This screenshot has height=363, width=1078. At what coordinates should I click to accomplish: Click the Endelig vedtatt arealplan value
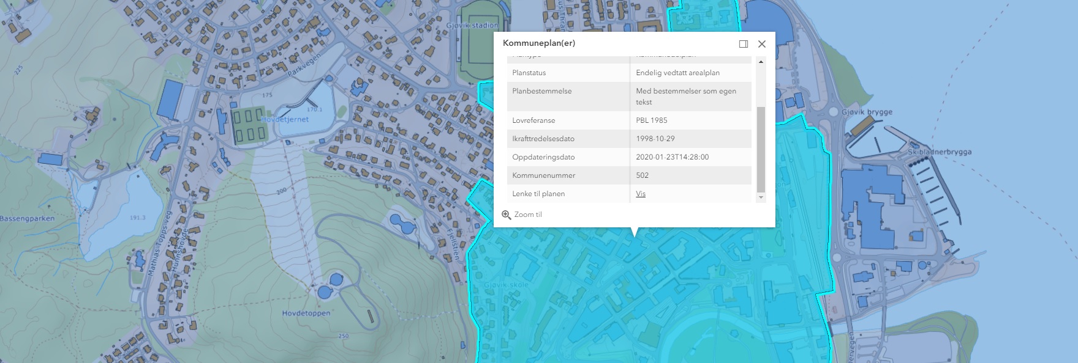coord(677,73)
